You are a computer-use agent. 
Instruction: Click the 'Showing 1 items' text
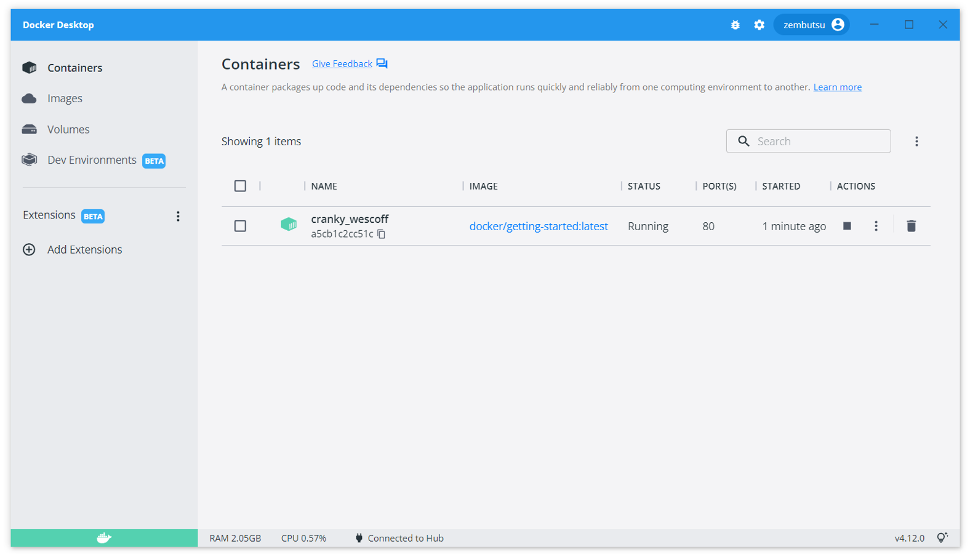261,141
